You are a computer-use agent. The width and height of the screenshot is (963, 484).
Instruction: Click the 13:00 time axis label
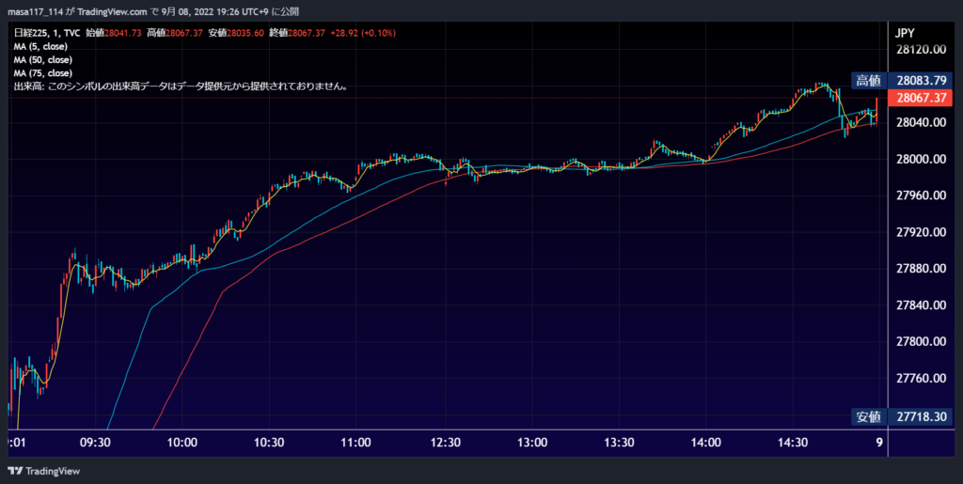(532, 443)
